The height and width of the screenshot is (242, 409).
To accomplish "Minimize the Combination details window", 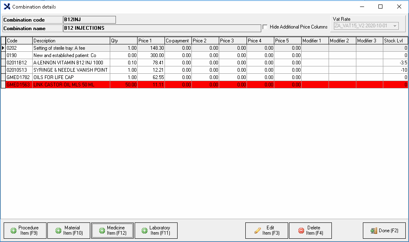I will [362, 7].
